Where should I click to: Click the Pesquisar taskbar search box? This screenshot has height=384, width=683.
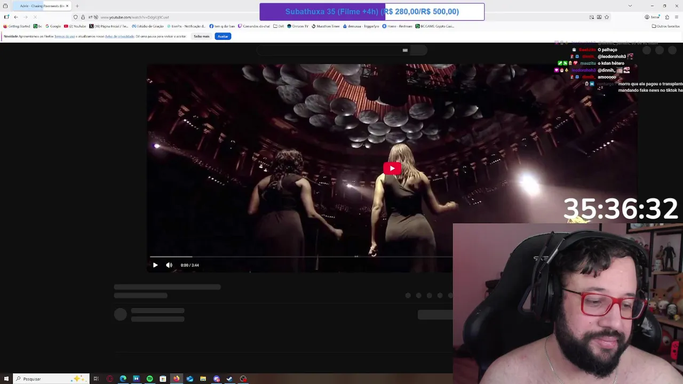click(x=51, y=379)
